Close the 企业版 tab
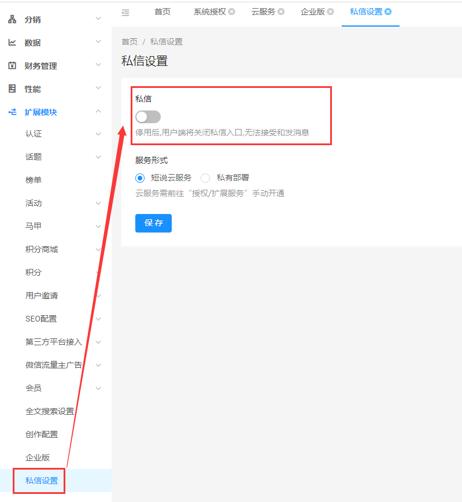 coord(331,12)
